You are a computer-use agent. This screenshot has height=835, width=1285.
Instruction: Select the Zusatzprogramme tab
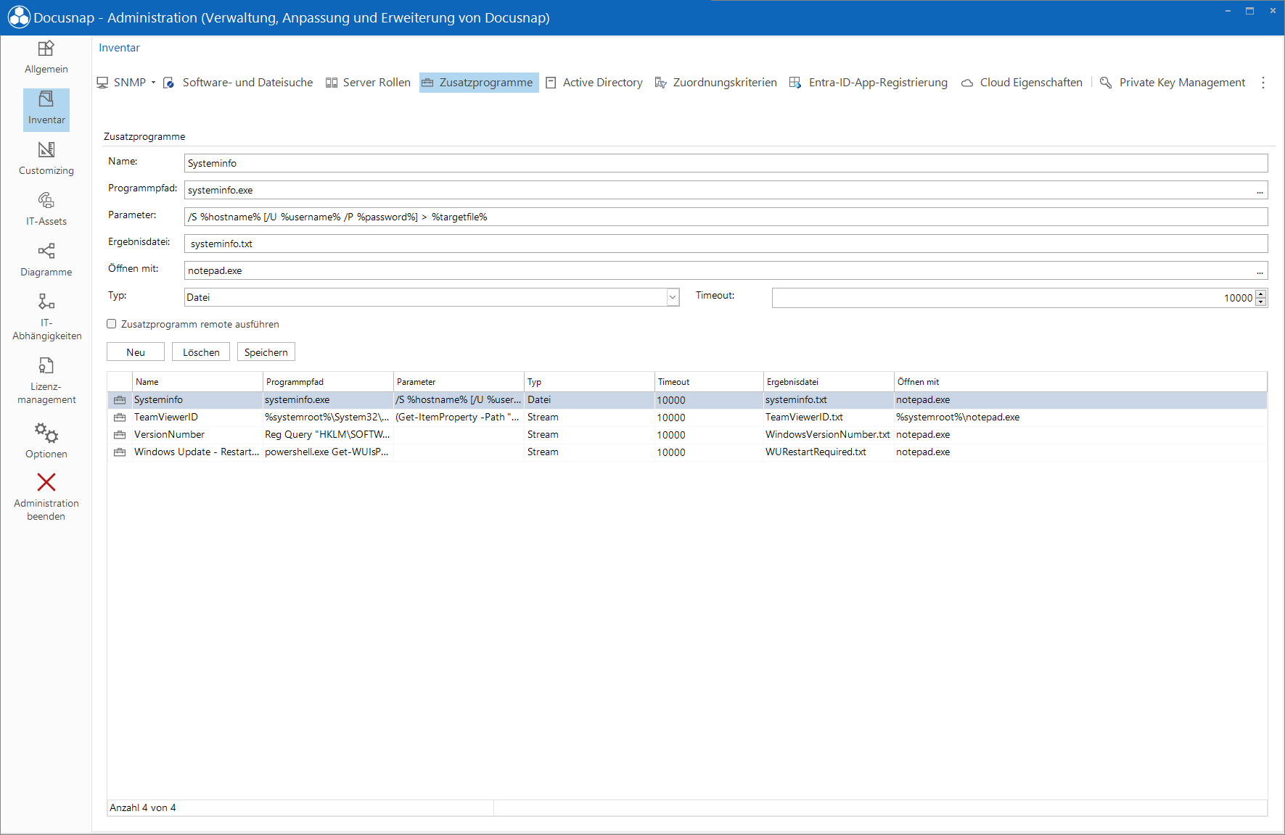pos(479,83)
